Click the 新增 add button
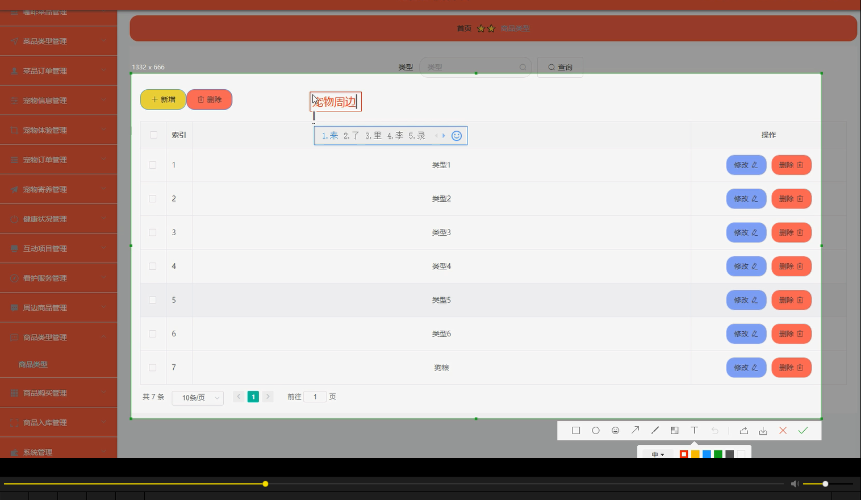Image resolution: width=861 pixels, height=500 pixels. (163, 99)
